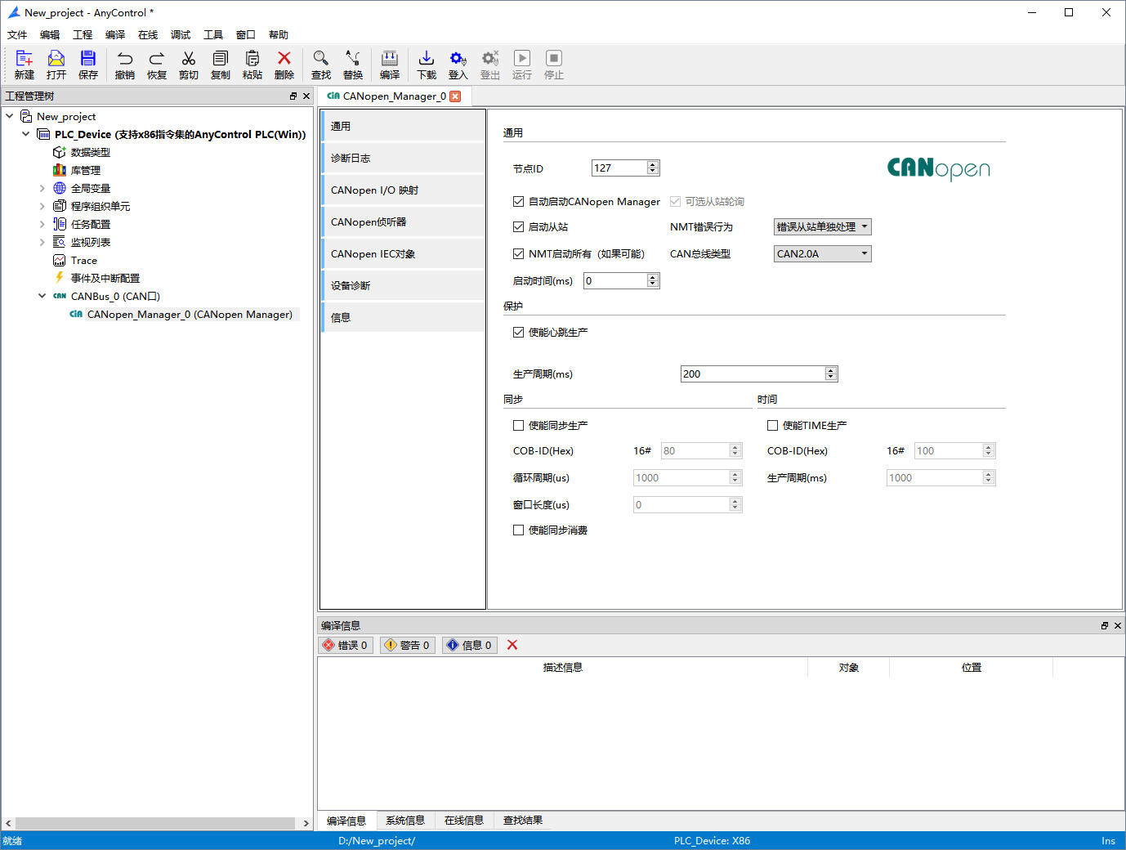Screen dimensions: 1126x850
Task: Open the CANopen IEC对象 page
Action: pos(403,253)
